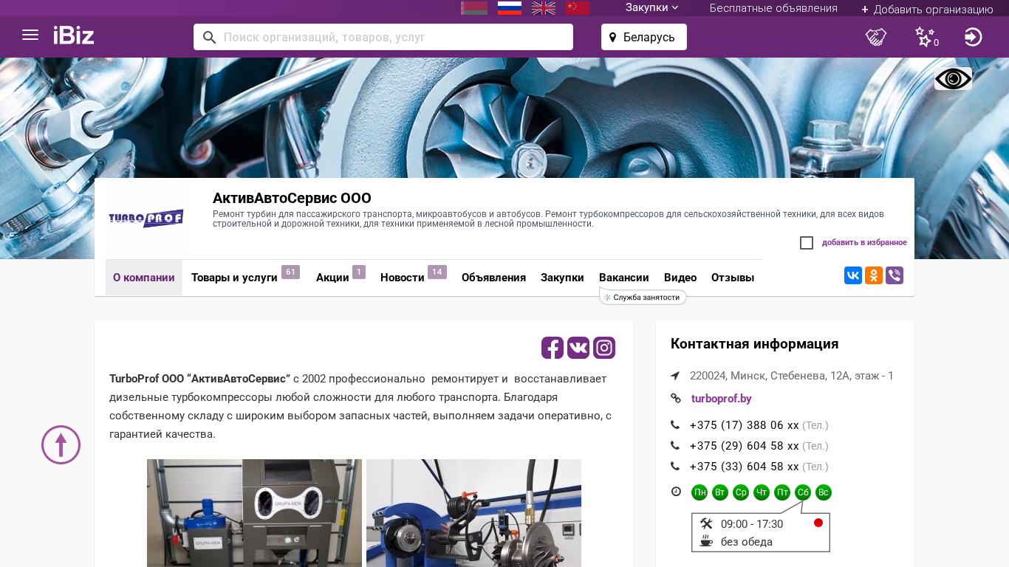Click the Thursday (Чт) schedule circle

762,492
